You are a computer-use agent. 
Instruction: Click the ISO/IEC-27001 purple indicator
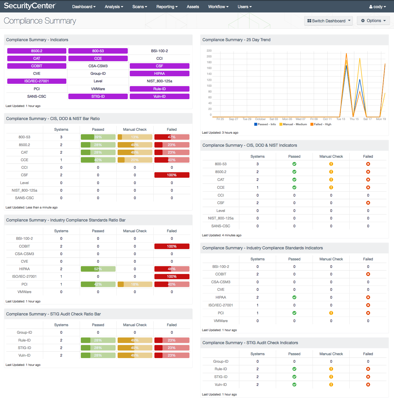(37, 81)
